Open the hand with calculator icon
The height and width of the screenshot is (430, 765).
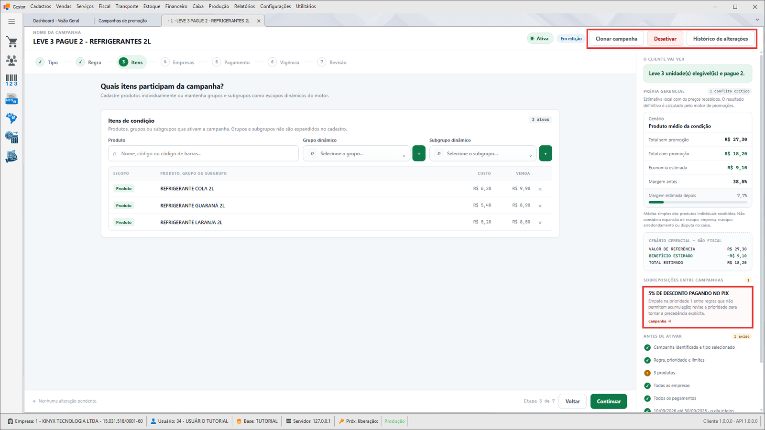tap(11, 157)
